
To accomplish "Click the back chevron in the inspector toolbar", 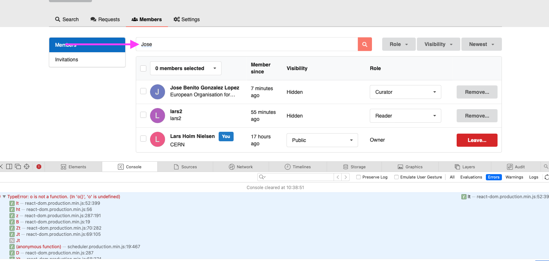I will pyautogui.click(x=2, y=166).
